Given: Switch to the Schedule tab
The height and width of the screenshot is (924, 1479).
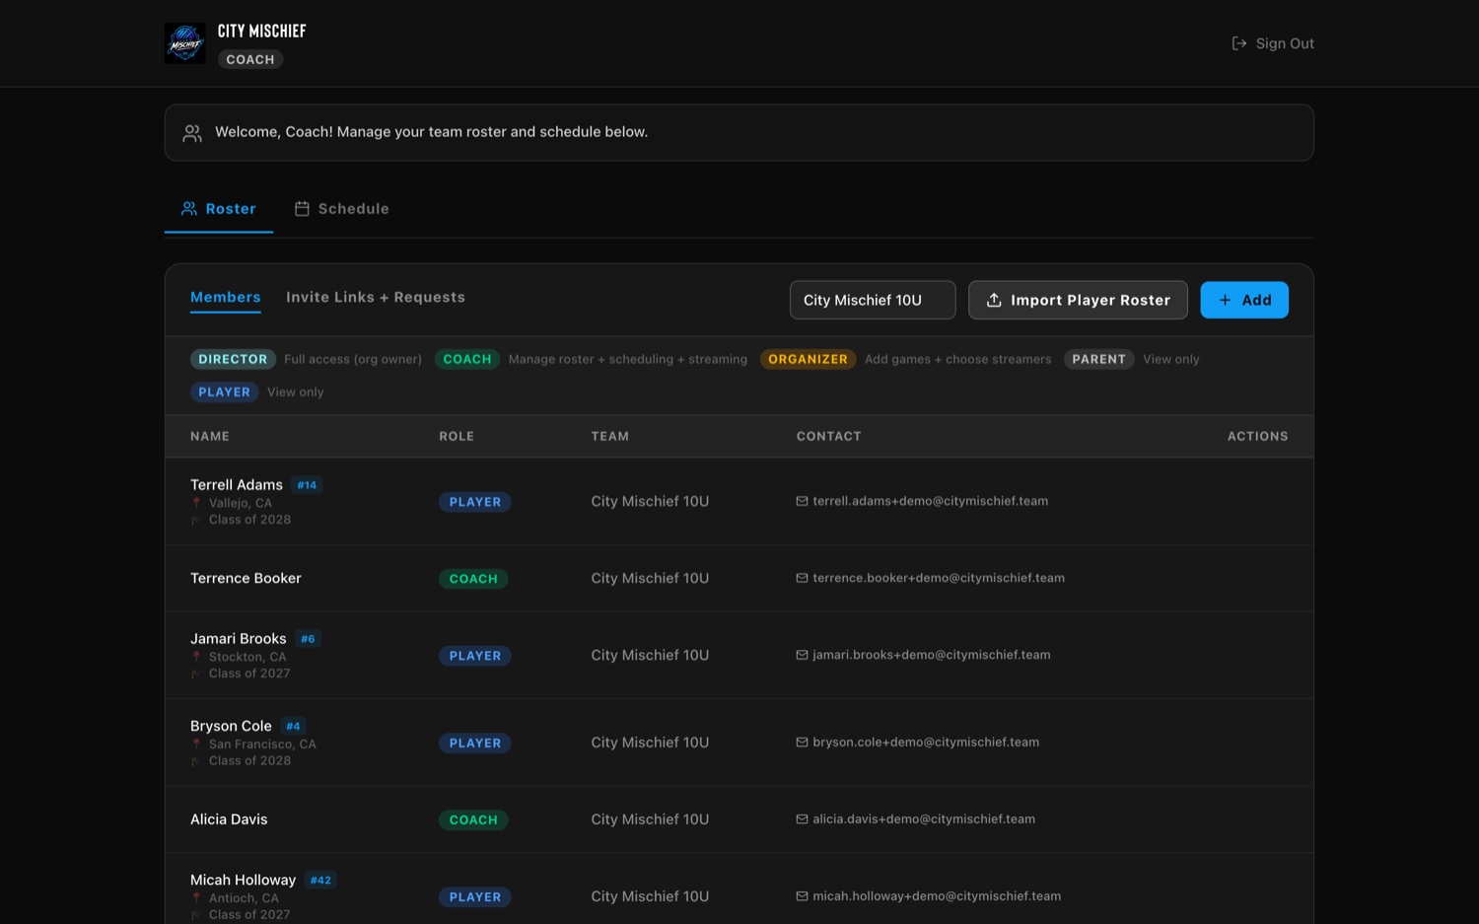Looking at the screenshot, I should 342,209.
